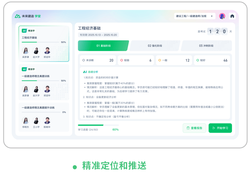
Task: Click teacher 吴彦谦 avatar in 工程经济基础 card
Action: [x=26, y=51]
